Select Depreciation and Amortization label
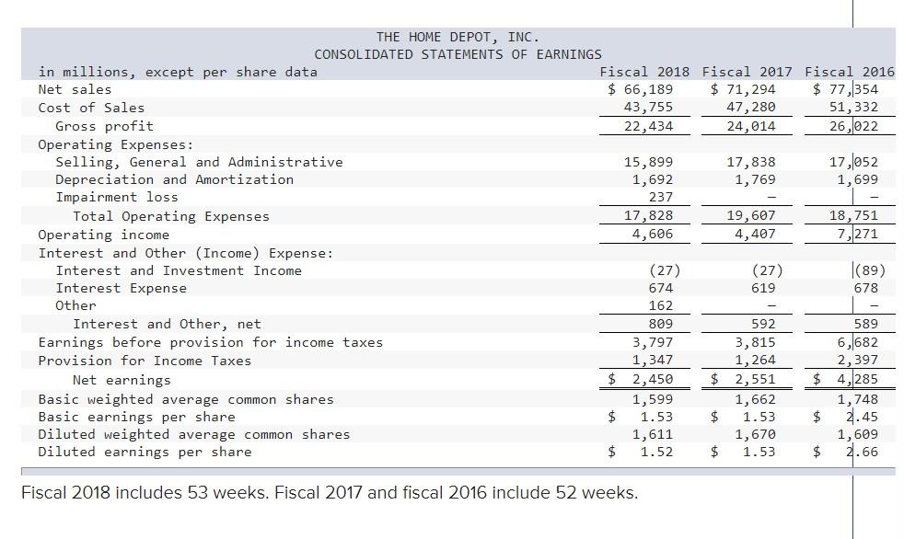 coord(174,179)
